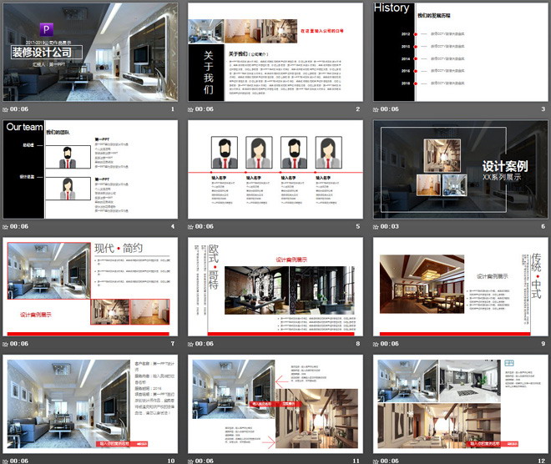The image size is (551, 464).
Task: Select the dark 设计案例 section slide
Action: [x=460, y=169]
